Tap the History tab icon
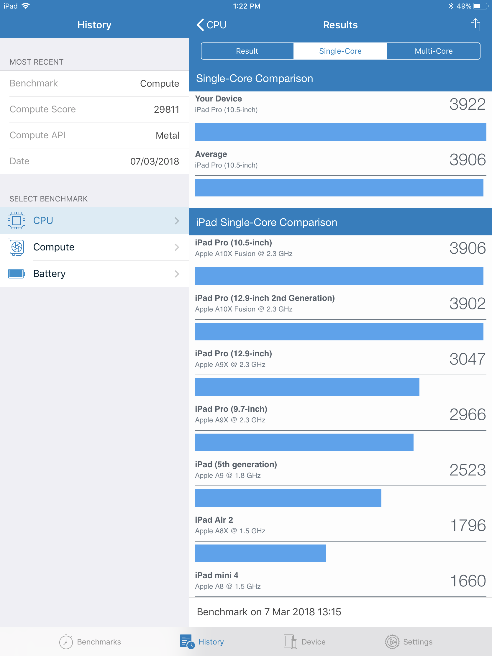 (187, 642)
